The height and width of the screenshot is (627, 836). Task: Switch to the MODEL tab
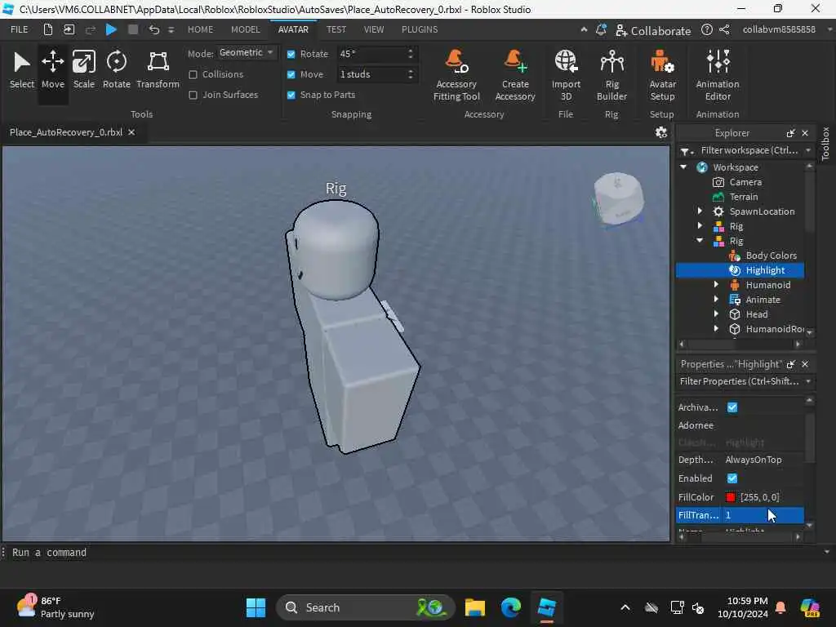(x=245, y=29)
